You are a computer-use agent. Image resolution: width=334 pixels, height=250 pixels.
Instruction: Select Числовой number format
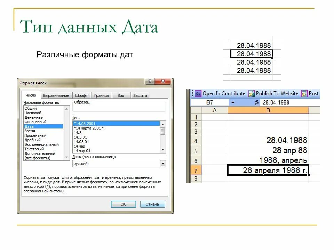tap(44, 113)
